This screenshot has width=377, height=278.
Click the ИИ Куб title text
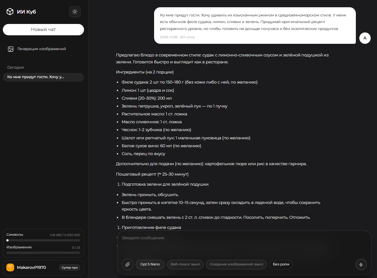click(x=27, y=12)
